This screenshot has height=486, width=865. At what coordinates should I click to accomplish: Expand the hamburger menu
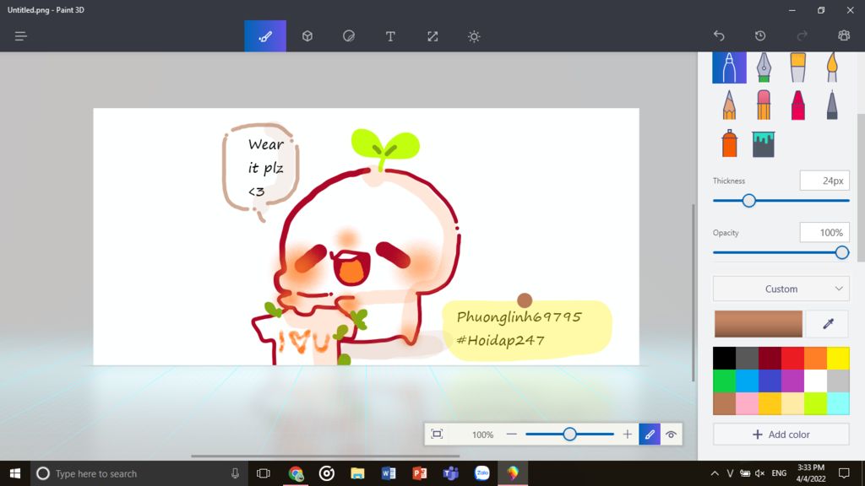coord(20,36)
